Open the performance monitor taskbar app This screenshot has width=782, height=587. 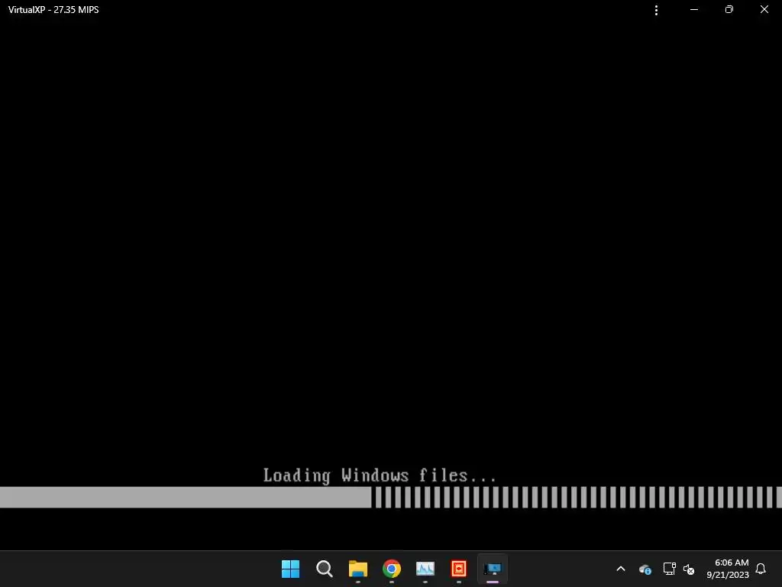(425, 569)
